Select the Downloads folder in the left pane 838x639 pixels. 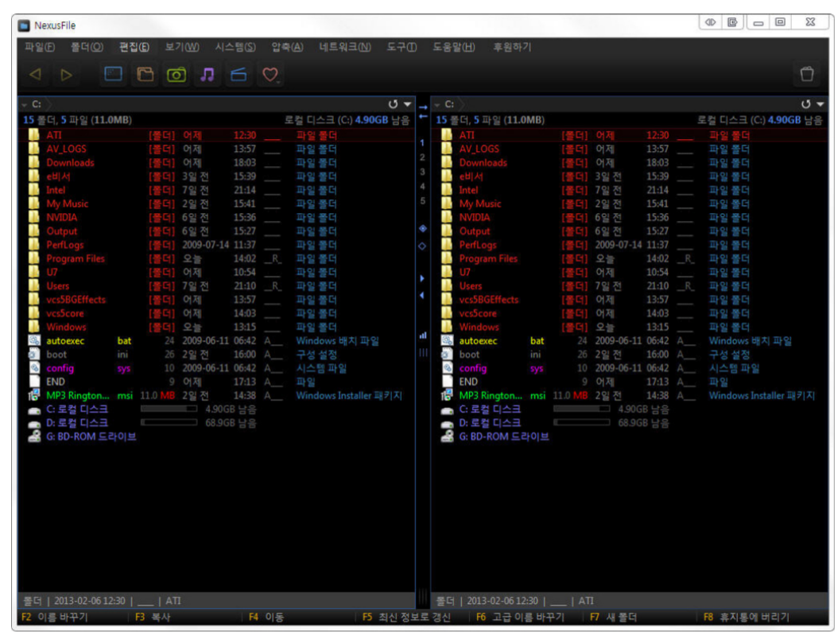tap(216, 163)
